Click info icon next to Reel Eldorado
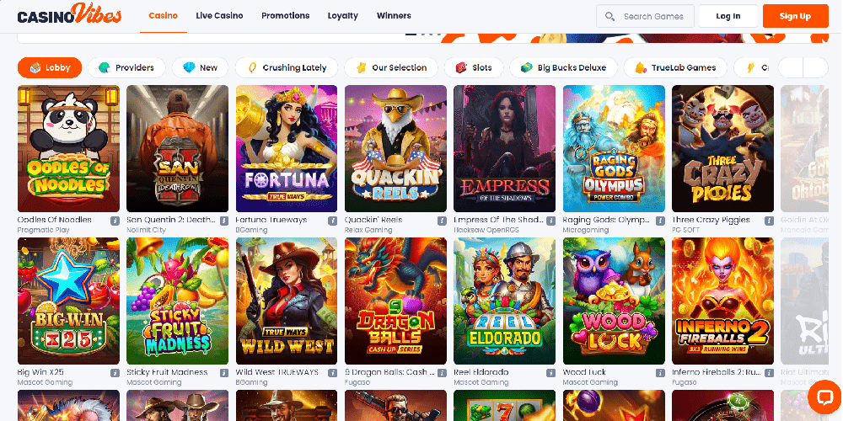Image resolution: width=843 pixels, height=421 pixels. coord(550,372)
